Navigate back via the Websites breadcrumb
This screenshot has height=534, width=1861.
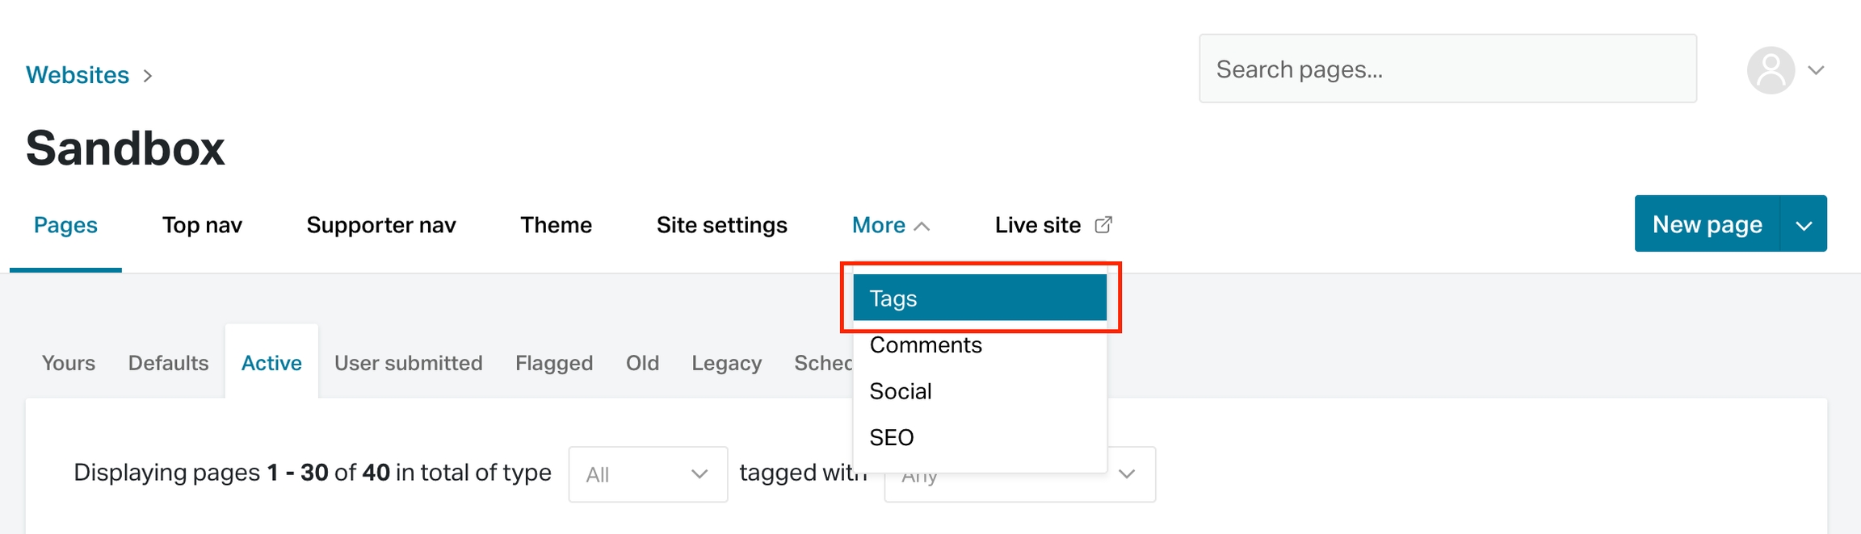click(78, 74)
